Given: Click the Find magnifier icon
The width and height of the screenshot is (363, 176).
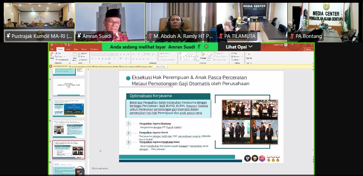Looking at the screenshot, I should pyautogui.click(x=232, y=53).
